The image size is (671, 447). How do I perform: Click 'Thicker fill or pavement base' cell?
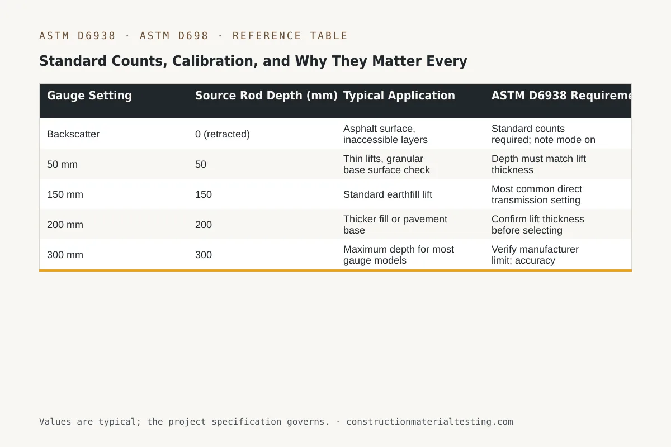coord(395,225)
